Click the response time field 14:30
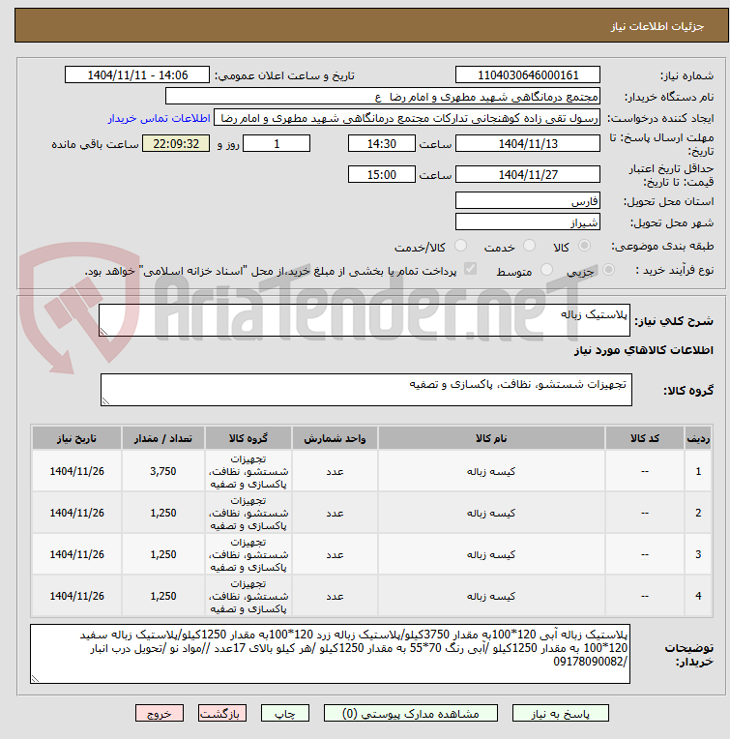Screen dimensions: 730x739 pos(382,144)
